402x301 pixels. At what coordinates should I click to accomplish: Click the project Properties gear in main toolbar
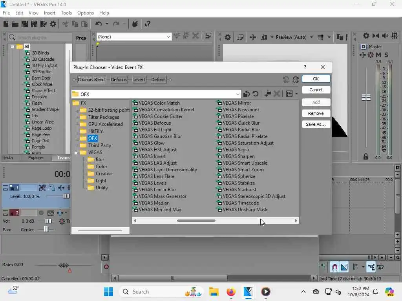[x=53, y=24]
